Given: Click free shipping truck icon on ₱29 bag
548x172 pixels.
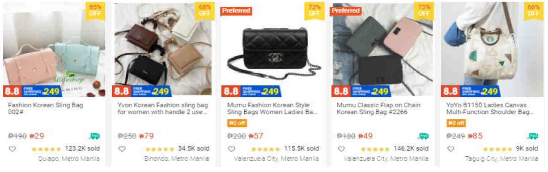Looking at the screenshot, I should click(94, 136).
